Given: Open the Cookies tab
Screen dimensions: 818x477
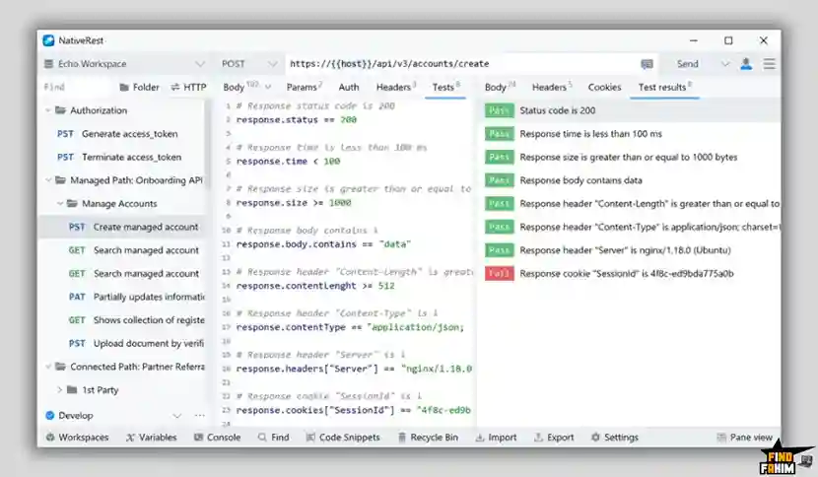Looking at the screenshot, I should [604, 87].
